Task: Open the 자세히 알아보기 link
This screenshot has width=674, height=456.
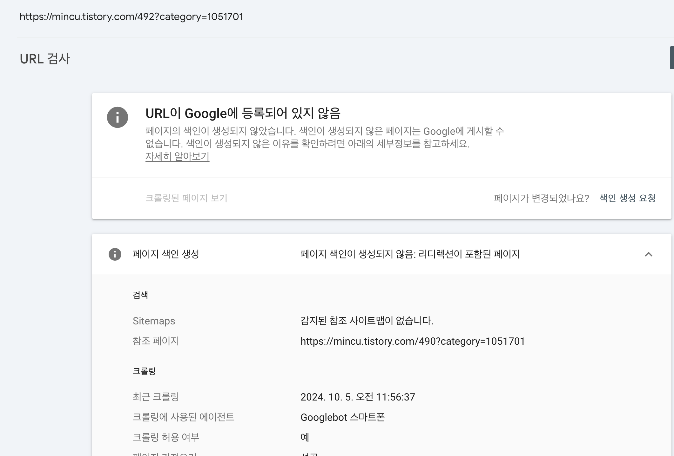Action: click(177, 156)
